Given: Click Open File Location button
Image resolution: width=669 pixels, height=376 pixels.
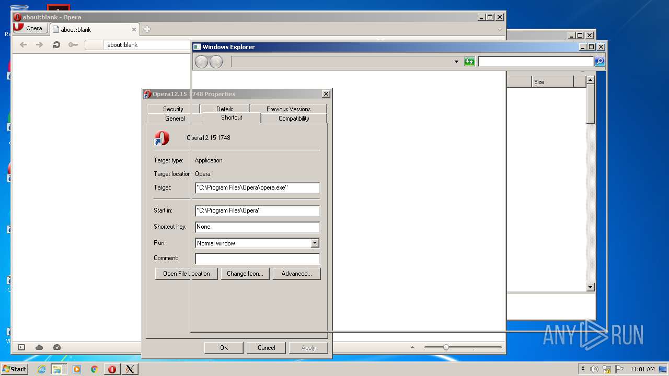Looking at the screenshot, I should coord(186,274).
